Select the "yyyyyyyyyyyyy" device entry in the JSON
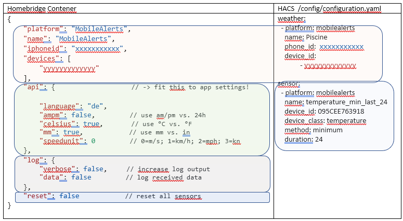The height and width of the screenshot is (221, 403). pos(69,68)
